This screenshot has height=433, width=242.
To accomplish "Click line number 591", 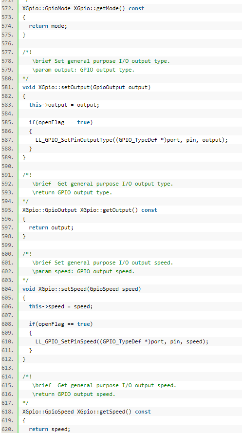I will point(7,175).
